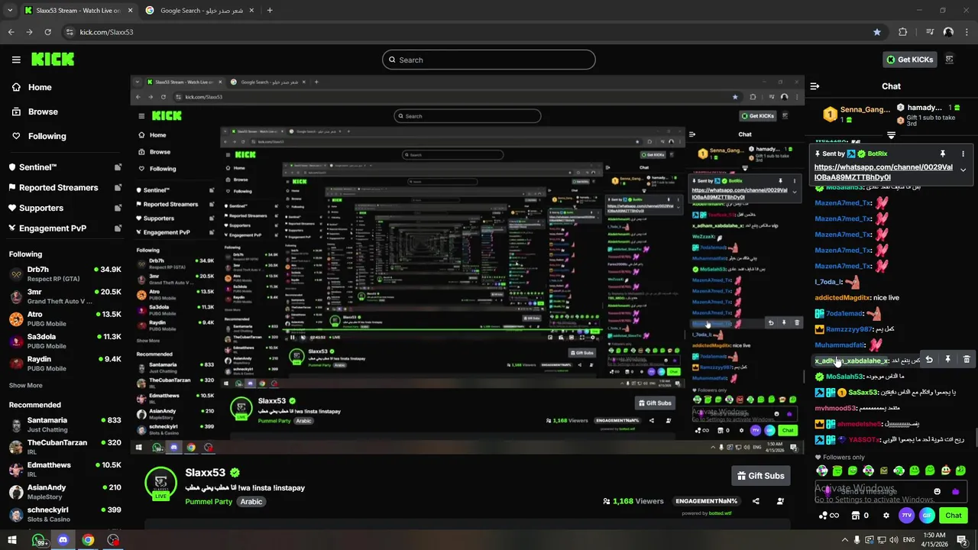Expand Show More in Following list
Image resolution: width=978 pixels, height=550 pixels.
(x=26, y=386)
